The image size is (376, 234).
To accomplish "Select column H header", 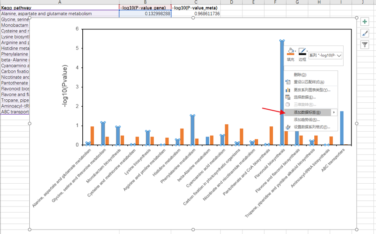I will (x=319, y=2).
